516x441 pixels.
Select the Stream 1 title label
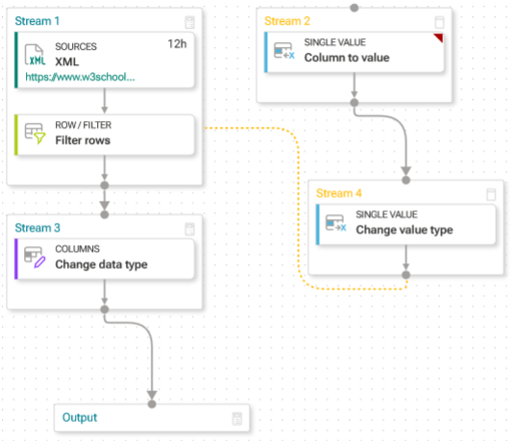(37, 21)
